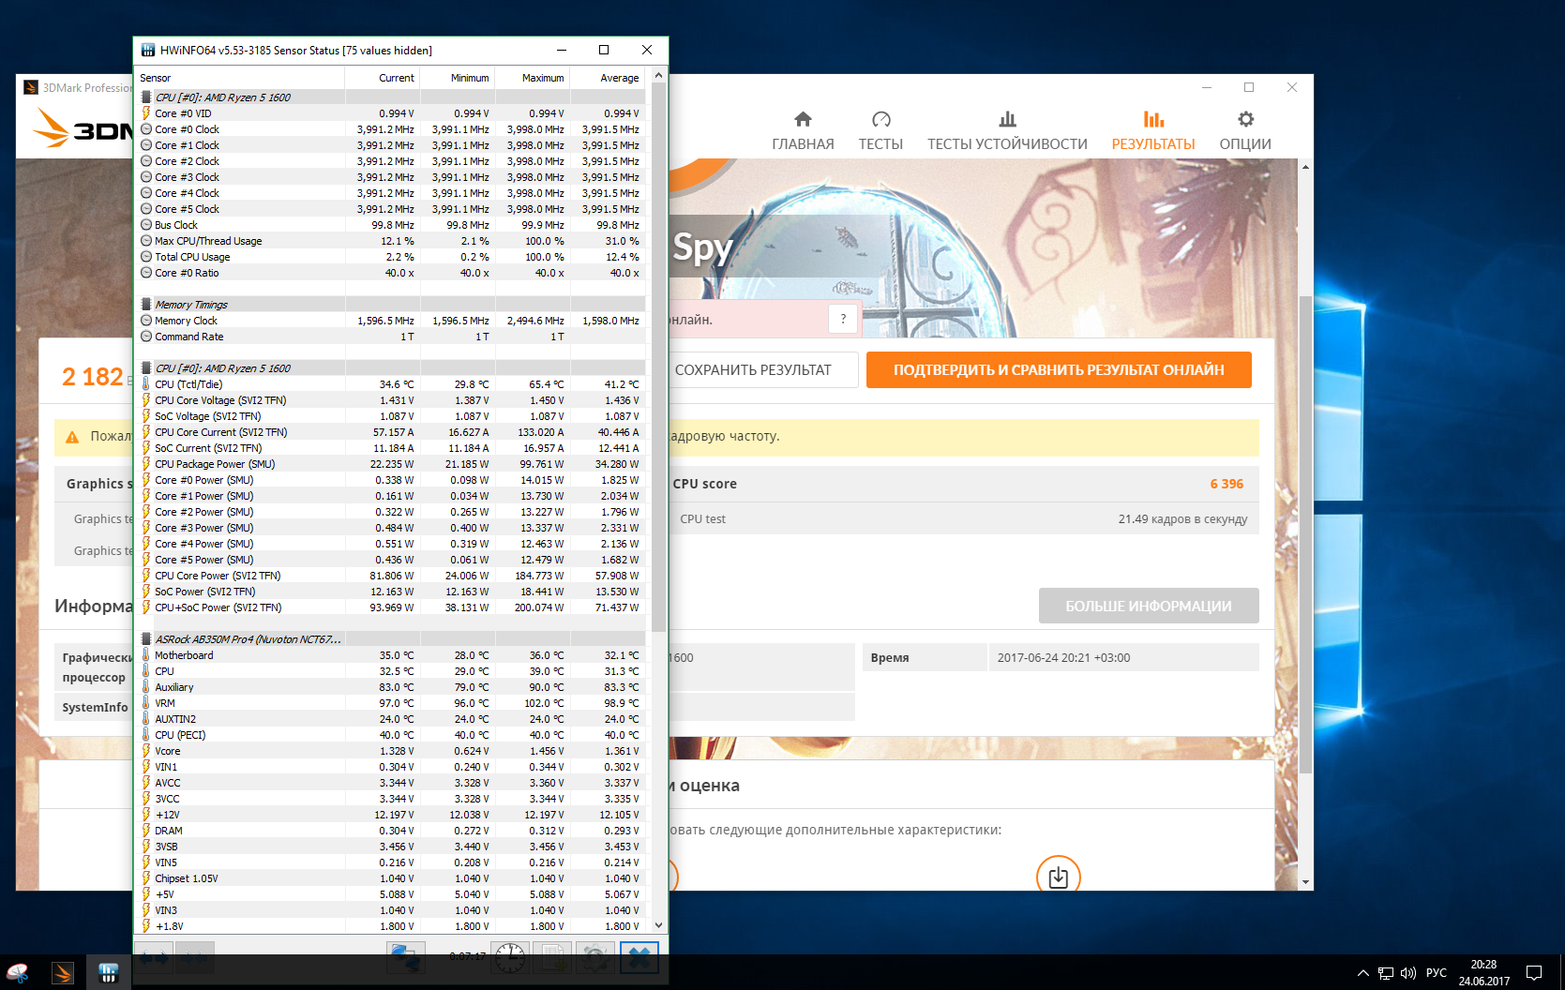Screen dimensions: 1565x990
Task: Click the HWiNFO scrollbar up arrow
Action: tap(659, 76)
